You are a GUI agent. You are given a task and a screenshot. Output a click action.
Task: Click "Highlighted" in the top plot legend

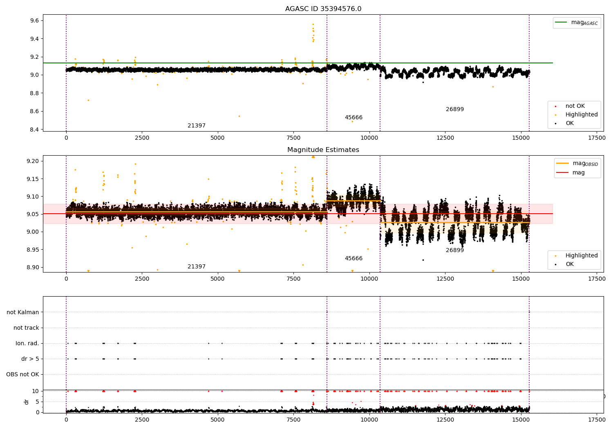pyautogui.click(x=582, y=115)
